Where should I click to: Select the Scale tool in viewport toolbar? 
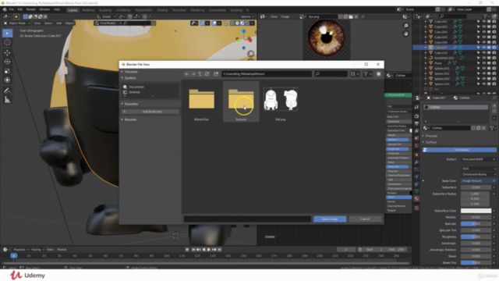point(7,71)
